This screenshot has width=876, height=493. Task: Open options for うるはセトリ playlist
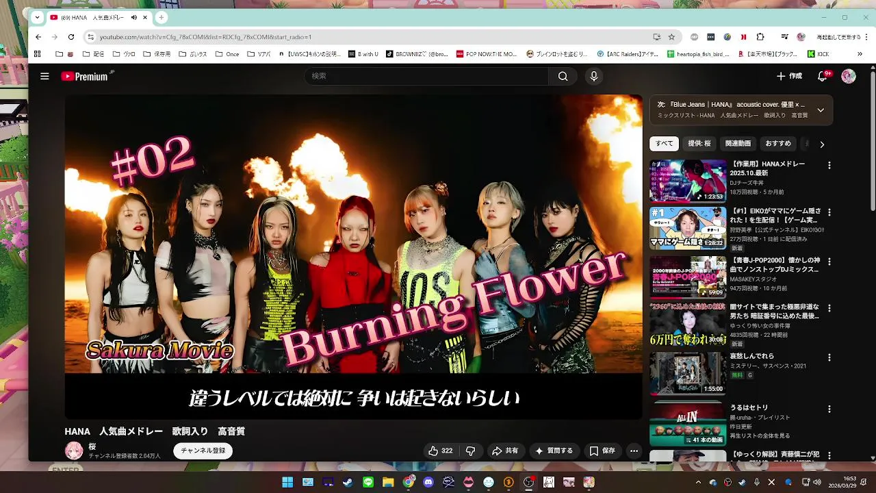pos(829,409)
